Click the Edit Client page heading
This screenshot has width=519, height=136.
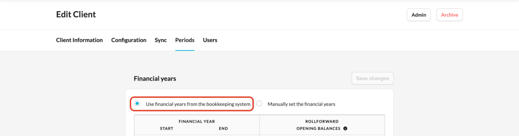click(x=76, y=15)
